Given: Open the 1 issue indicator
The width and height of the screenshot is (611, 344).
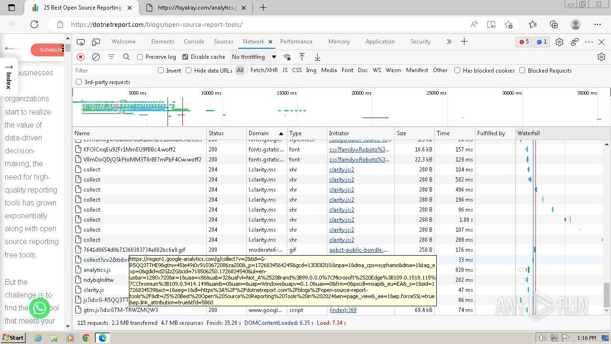Looking at the screenshot, I should (x=542, y=42).
